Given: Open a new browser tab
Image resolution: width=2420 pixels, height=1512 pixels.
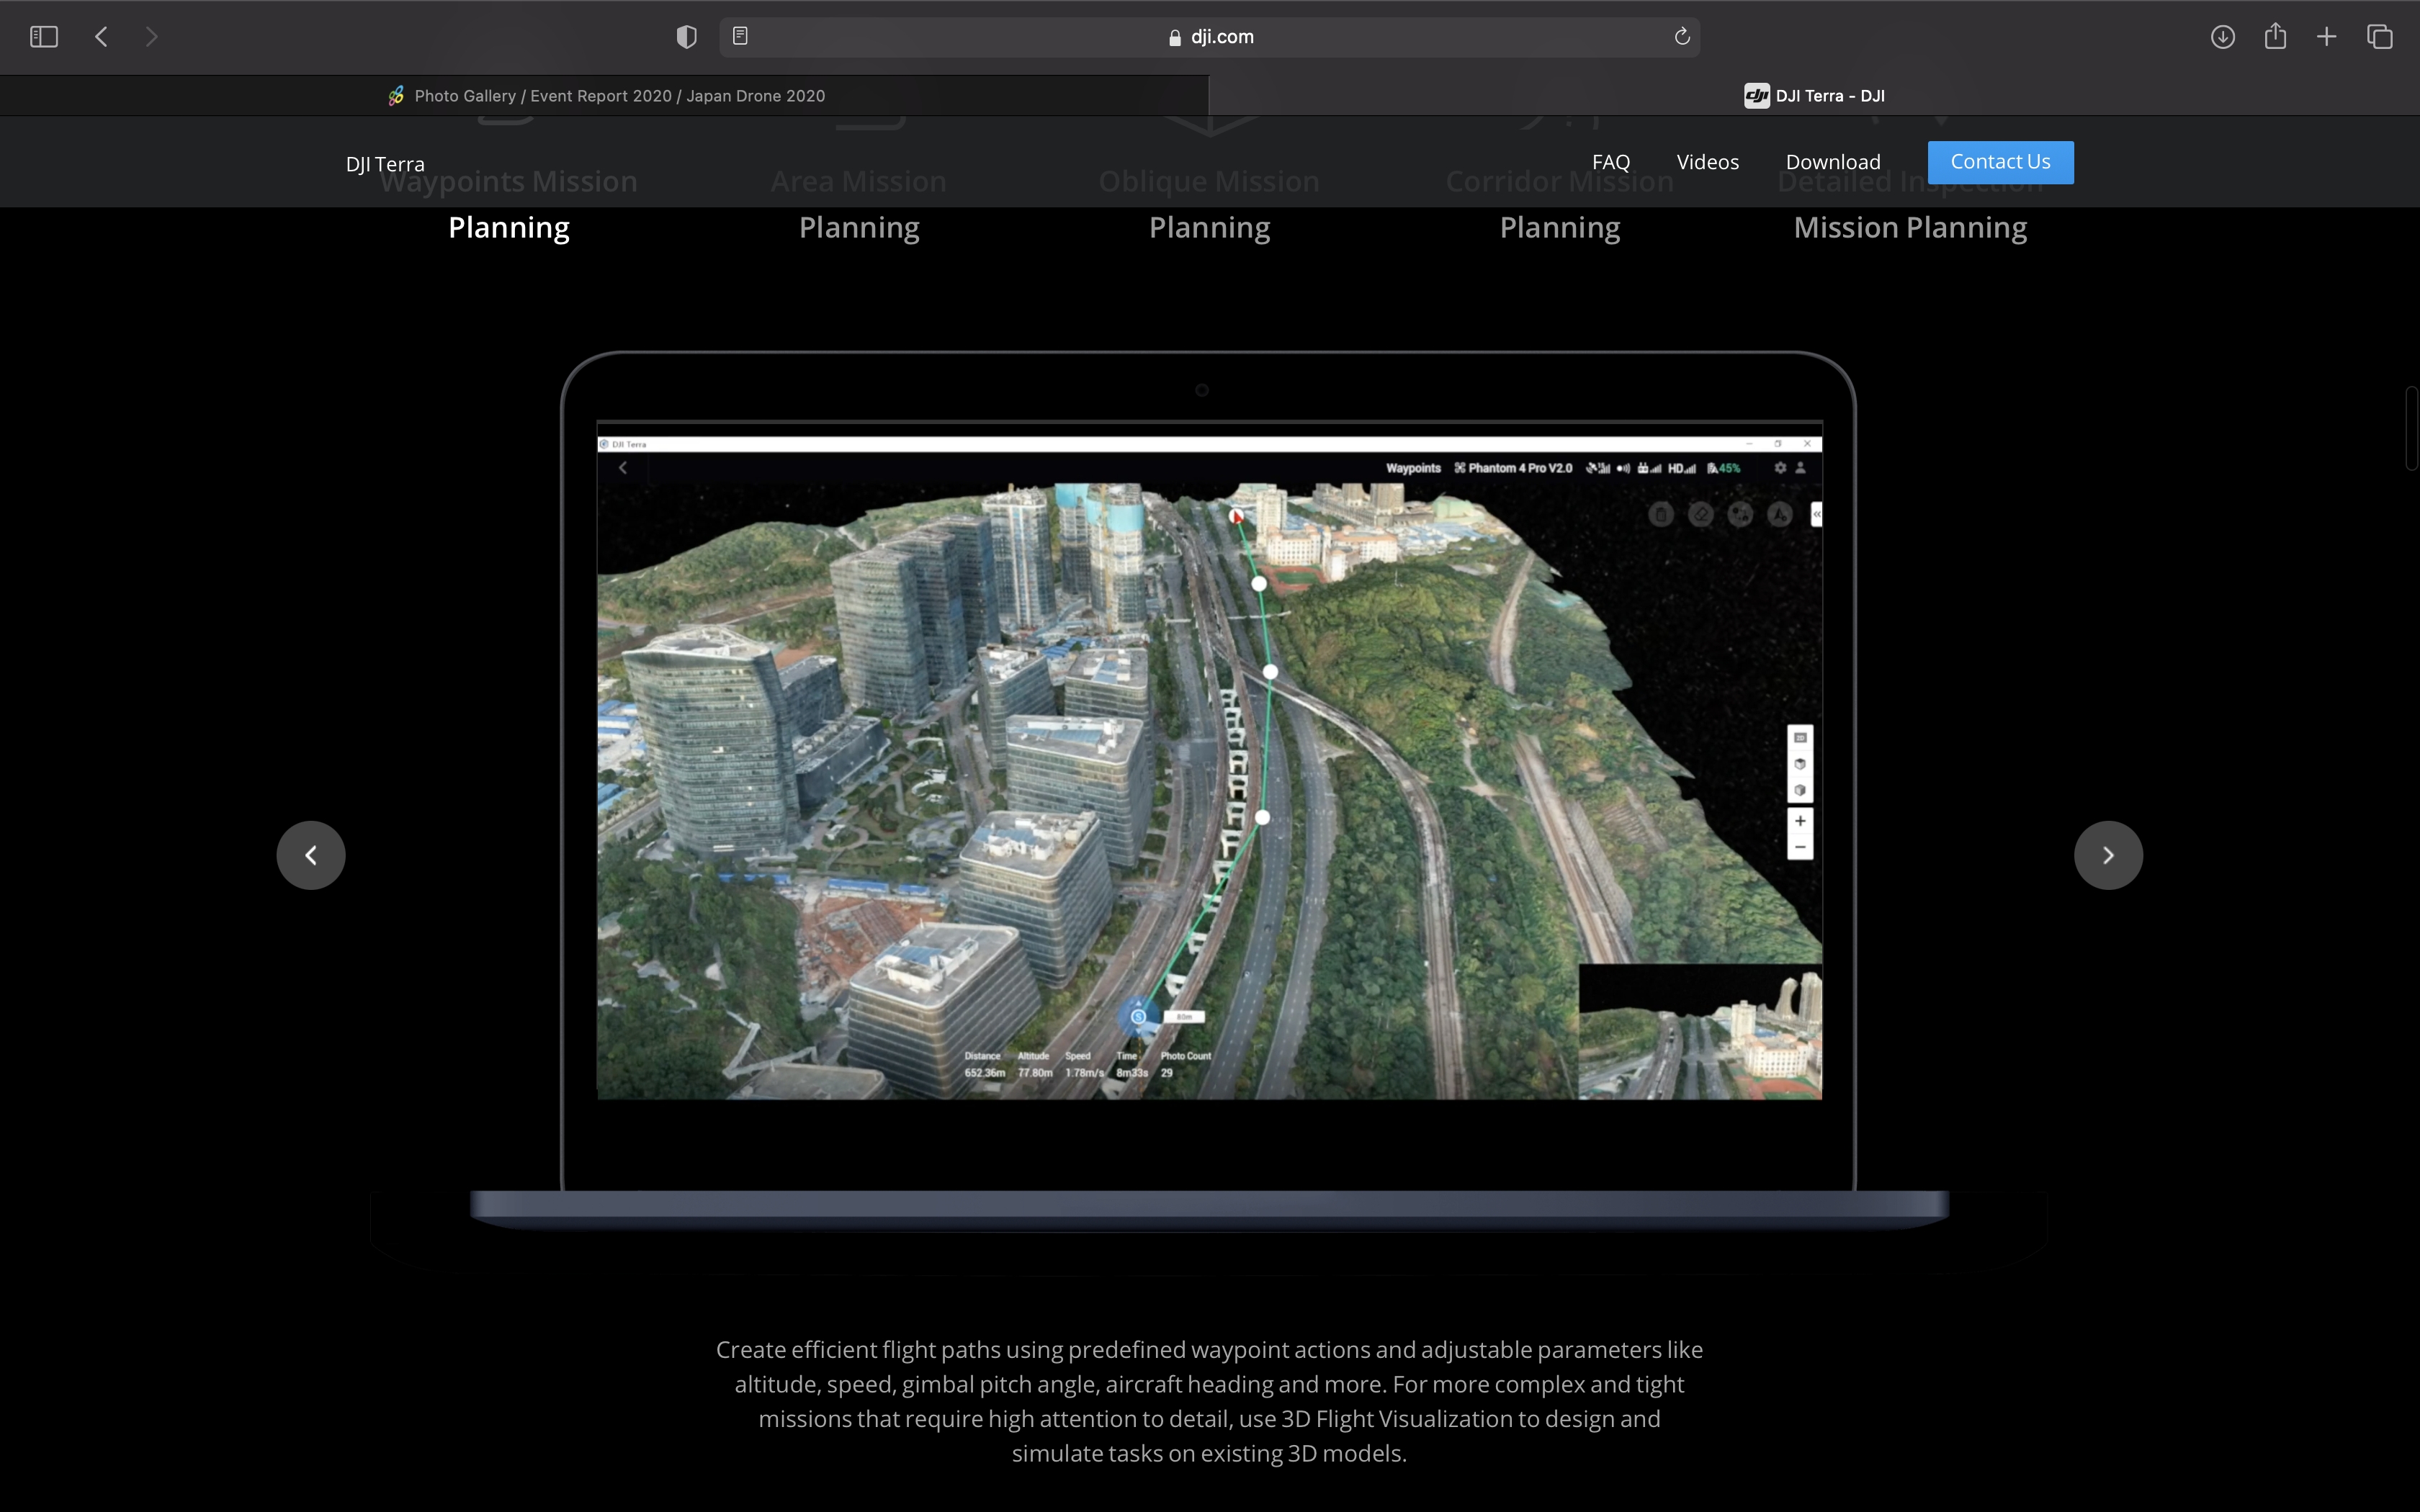Looking at the screenshot, I should click(2327, 37).
